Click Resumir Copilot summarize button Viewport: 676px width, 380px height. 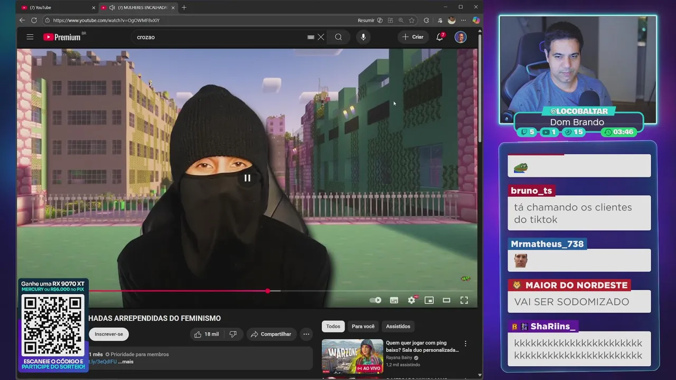click(x=370, y=20)
